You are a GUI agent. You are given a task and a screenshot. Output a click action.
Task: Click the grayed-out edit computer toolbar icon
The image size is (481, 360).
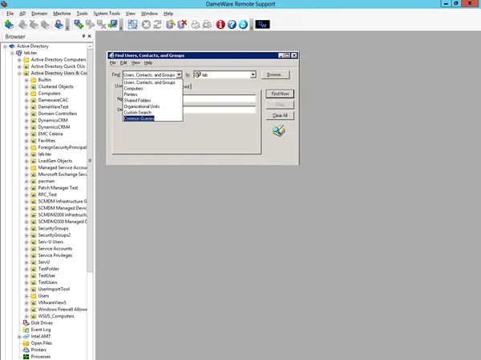(90, 25)
